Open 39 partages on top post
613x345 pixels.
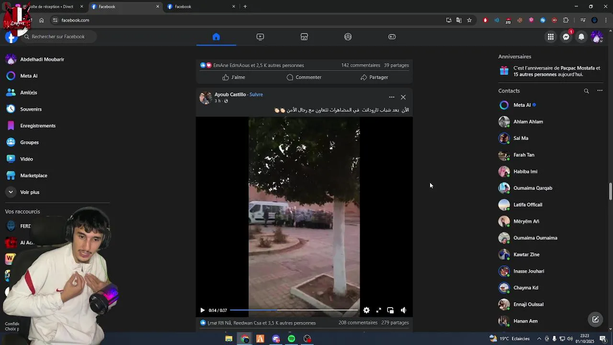pos(396,65)
